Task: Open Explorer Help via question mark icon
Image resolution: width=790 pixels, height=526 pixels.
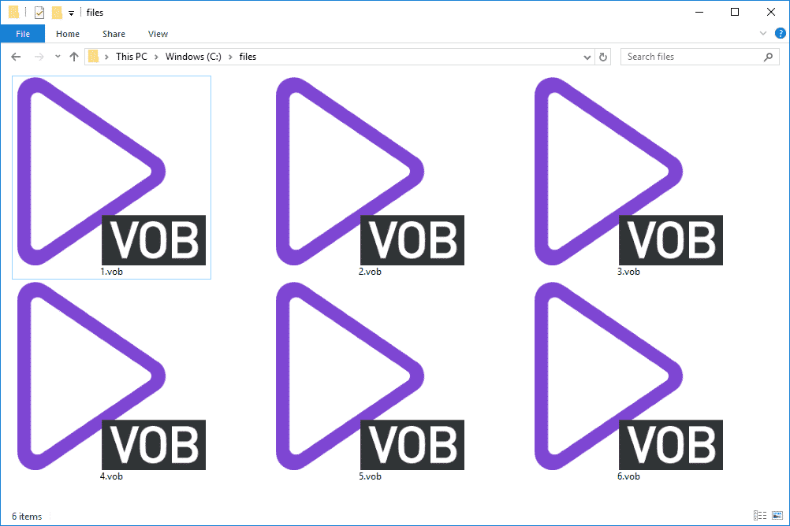Action: [780, 33]
